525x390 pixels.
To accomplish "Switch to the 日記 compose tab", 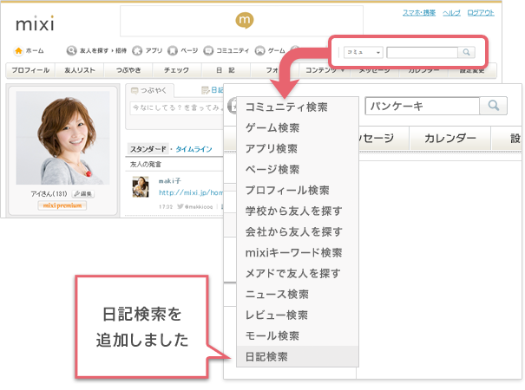I will (x=213, y=90).
